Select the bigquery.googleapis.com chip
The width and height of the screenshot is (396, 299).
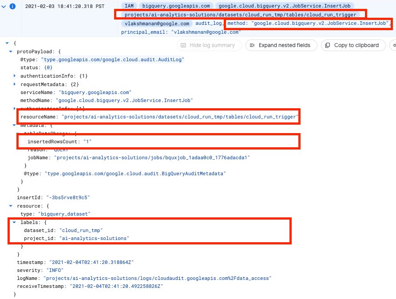click(176, 6)
